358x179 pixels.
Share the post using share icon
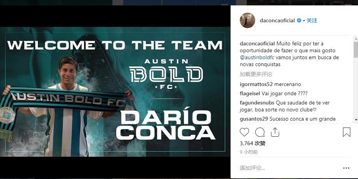[x=275, y=132]
